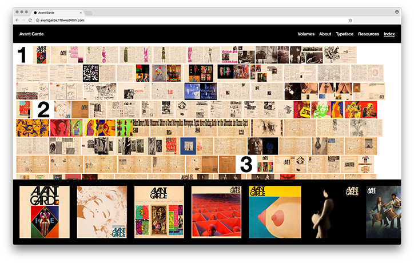Open the site information icon in address bar
The width and height of the screenshot is (414, 263).
click(x=38, y=20)
